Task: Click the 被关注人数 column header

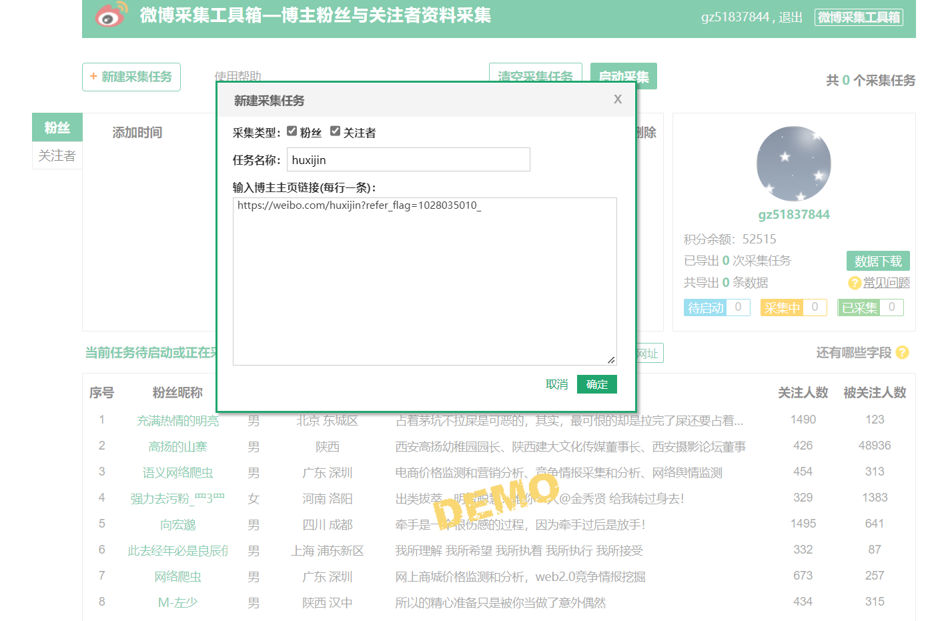Action: coord(875,392)
